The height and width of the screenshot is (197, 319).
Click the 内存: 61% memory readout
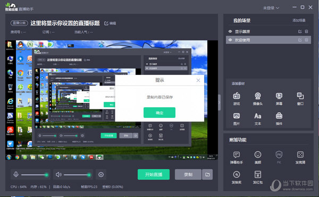[38, 186]
